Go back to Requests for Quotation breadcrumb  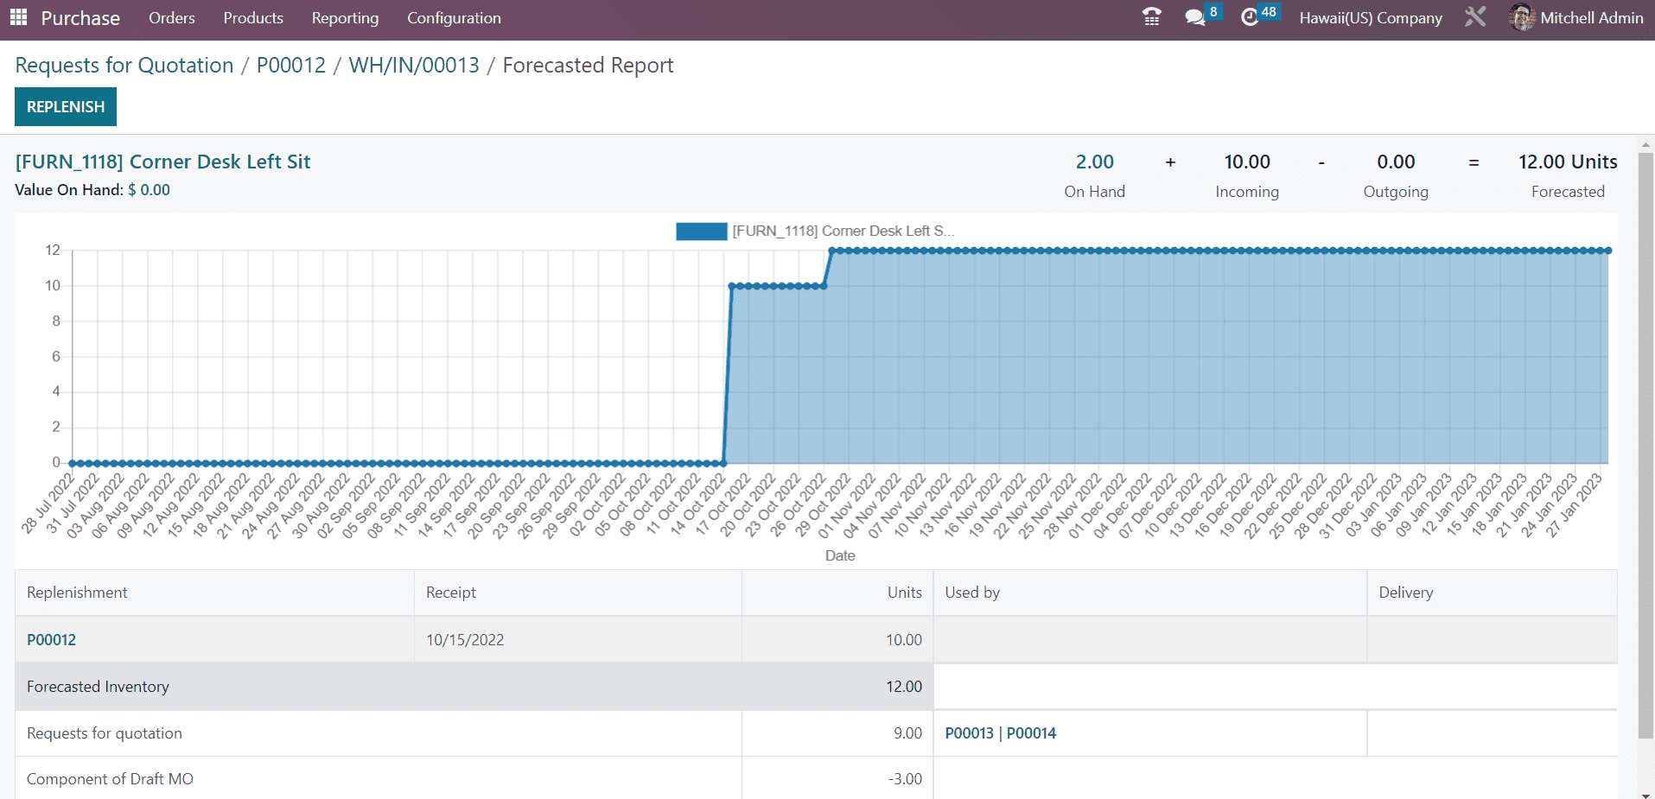point(124,66)
